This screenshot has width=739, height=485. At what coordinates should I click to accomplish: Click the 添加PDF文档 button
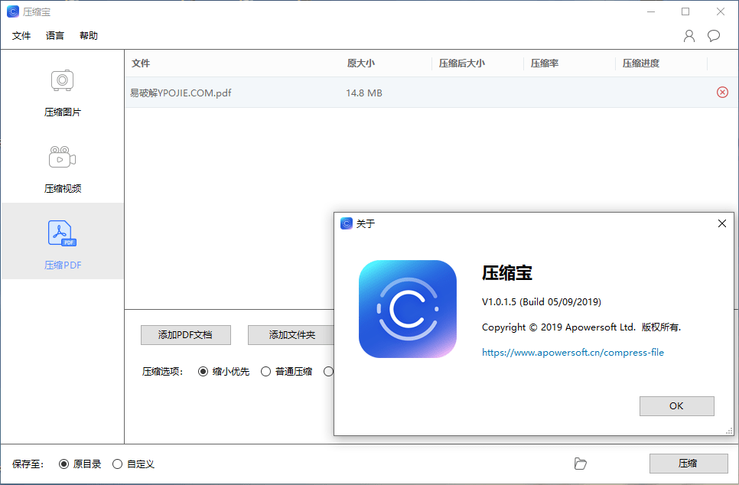[x=186, y=335]
